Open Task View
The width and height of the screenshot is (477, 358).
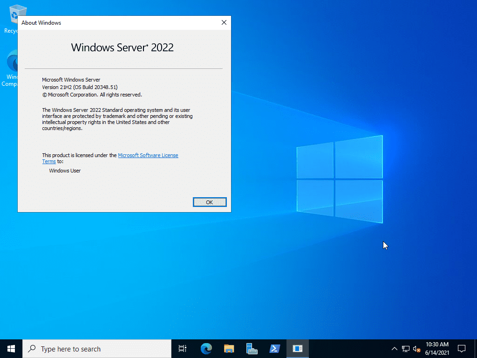click(182, 348)
